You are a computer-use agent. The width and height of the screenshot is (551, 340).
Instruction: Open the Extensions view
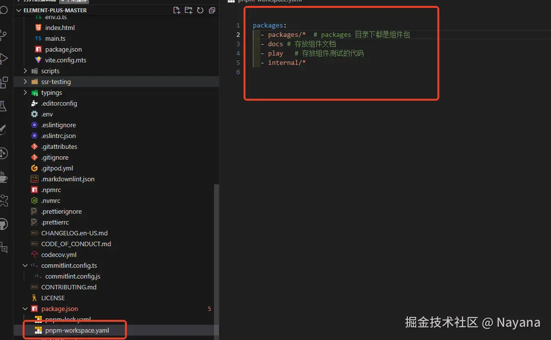pos(5,81)
